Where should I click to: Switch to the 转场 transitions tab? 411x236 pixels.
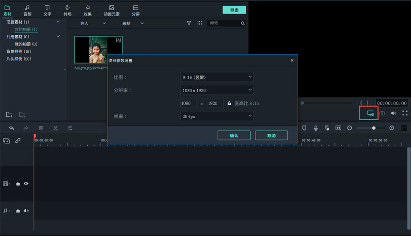pos(67,10)
